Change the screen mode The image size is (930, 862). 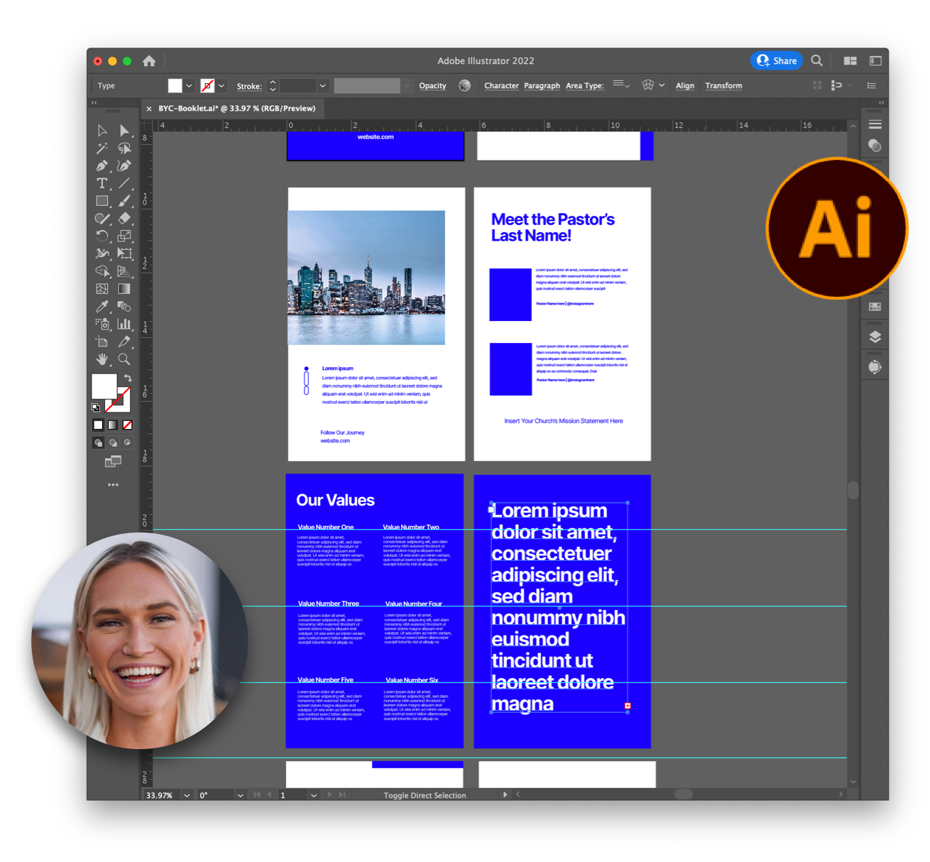click(113, 462)
